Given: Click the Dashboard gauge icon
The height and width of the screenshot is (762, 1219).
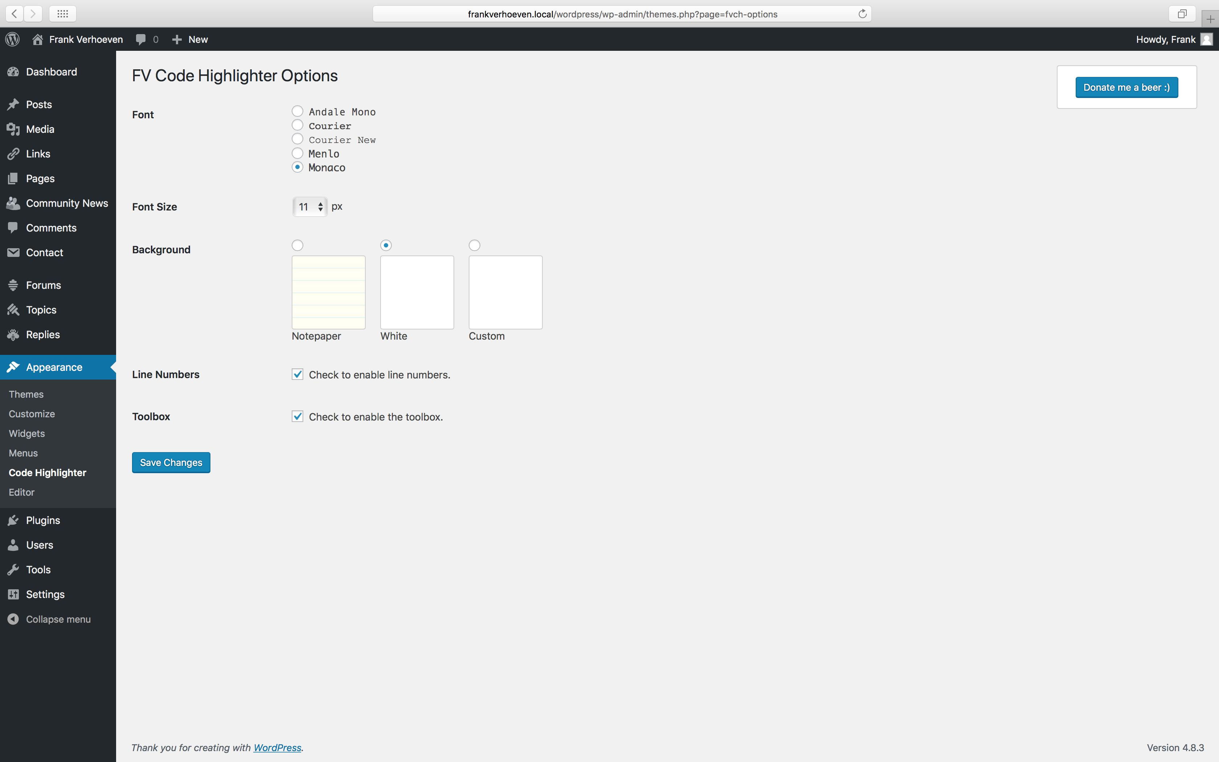Looking at the screenshot, I should pyautogui.click(x=13, y=72).
